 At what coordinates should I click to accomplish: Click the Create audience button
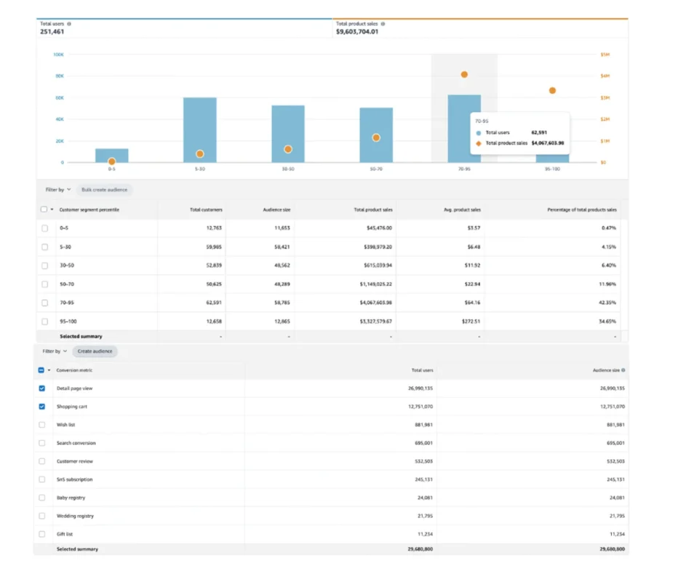coord(95,351)
